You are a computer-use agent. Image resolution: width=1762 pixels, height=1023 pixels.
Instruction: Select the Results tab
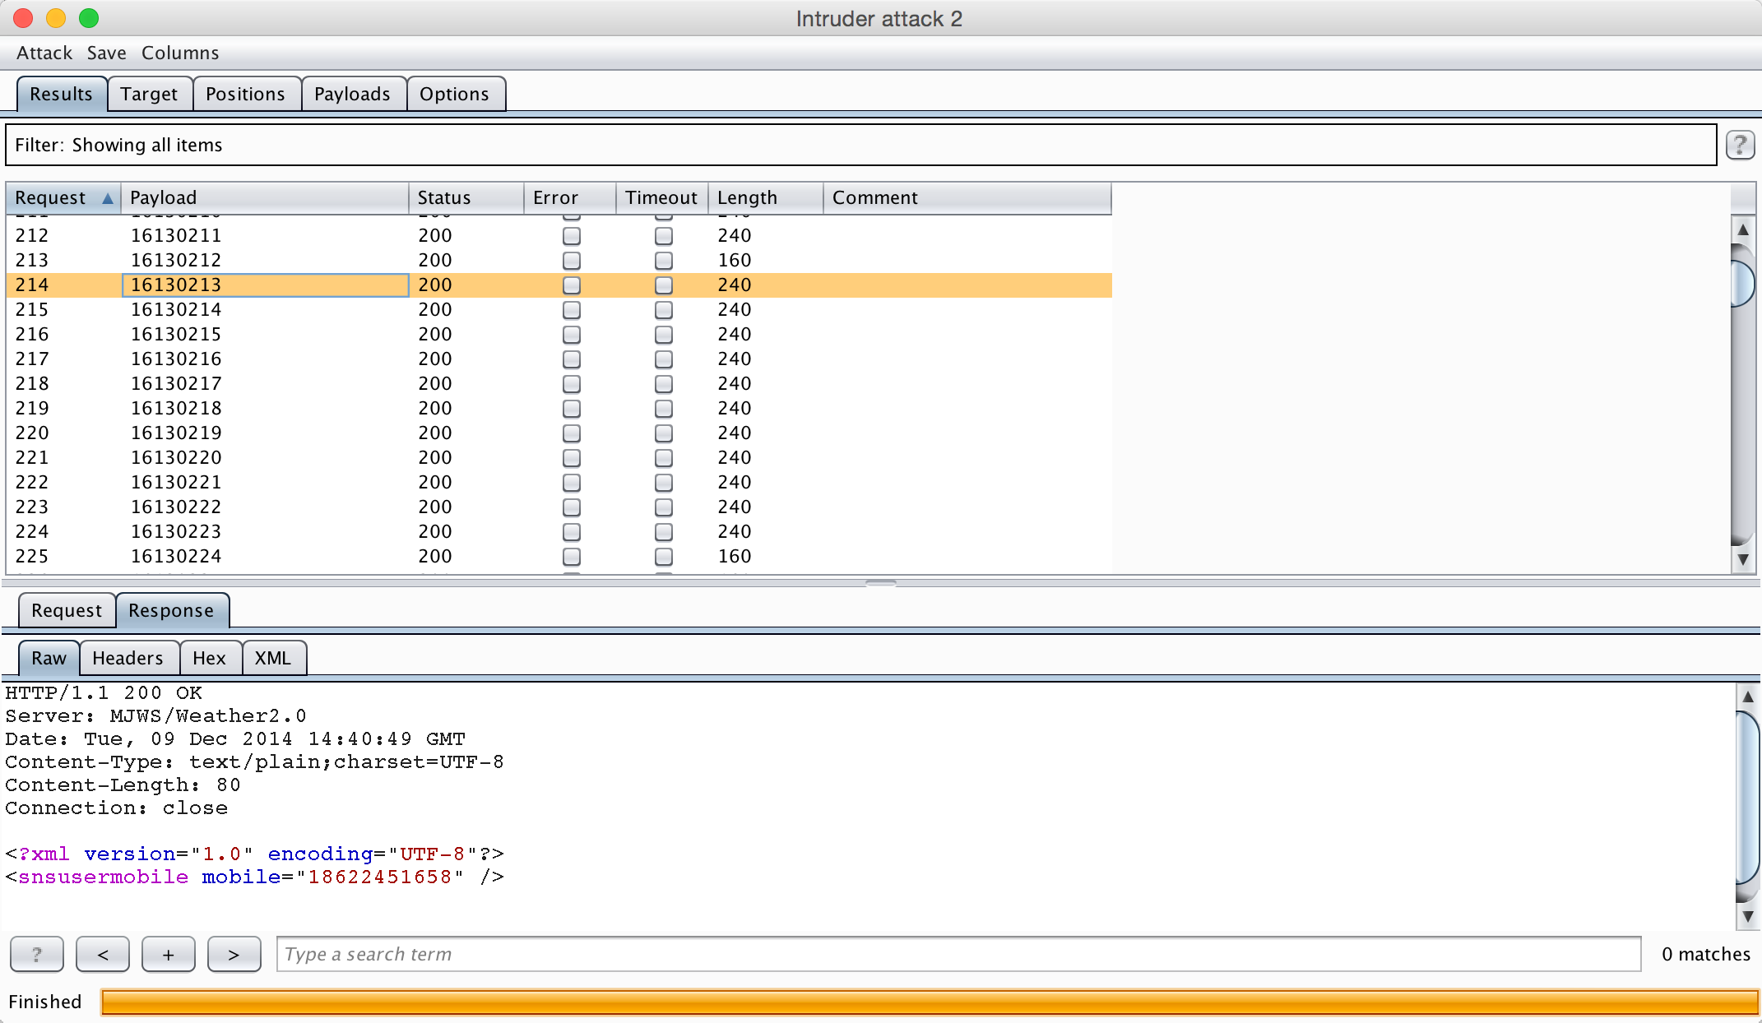coord(61,94)
